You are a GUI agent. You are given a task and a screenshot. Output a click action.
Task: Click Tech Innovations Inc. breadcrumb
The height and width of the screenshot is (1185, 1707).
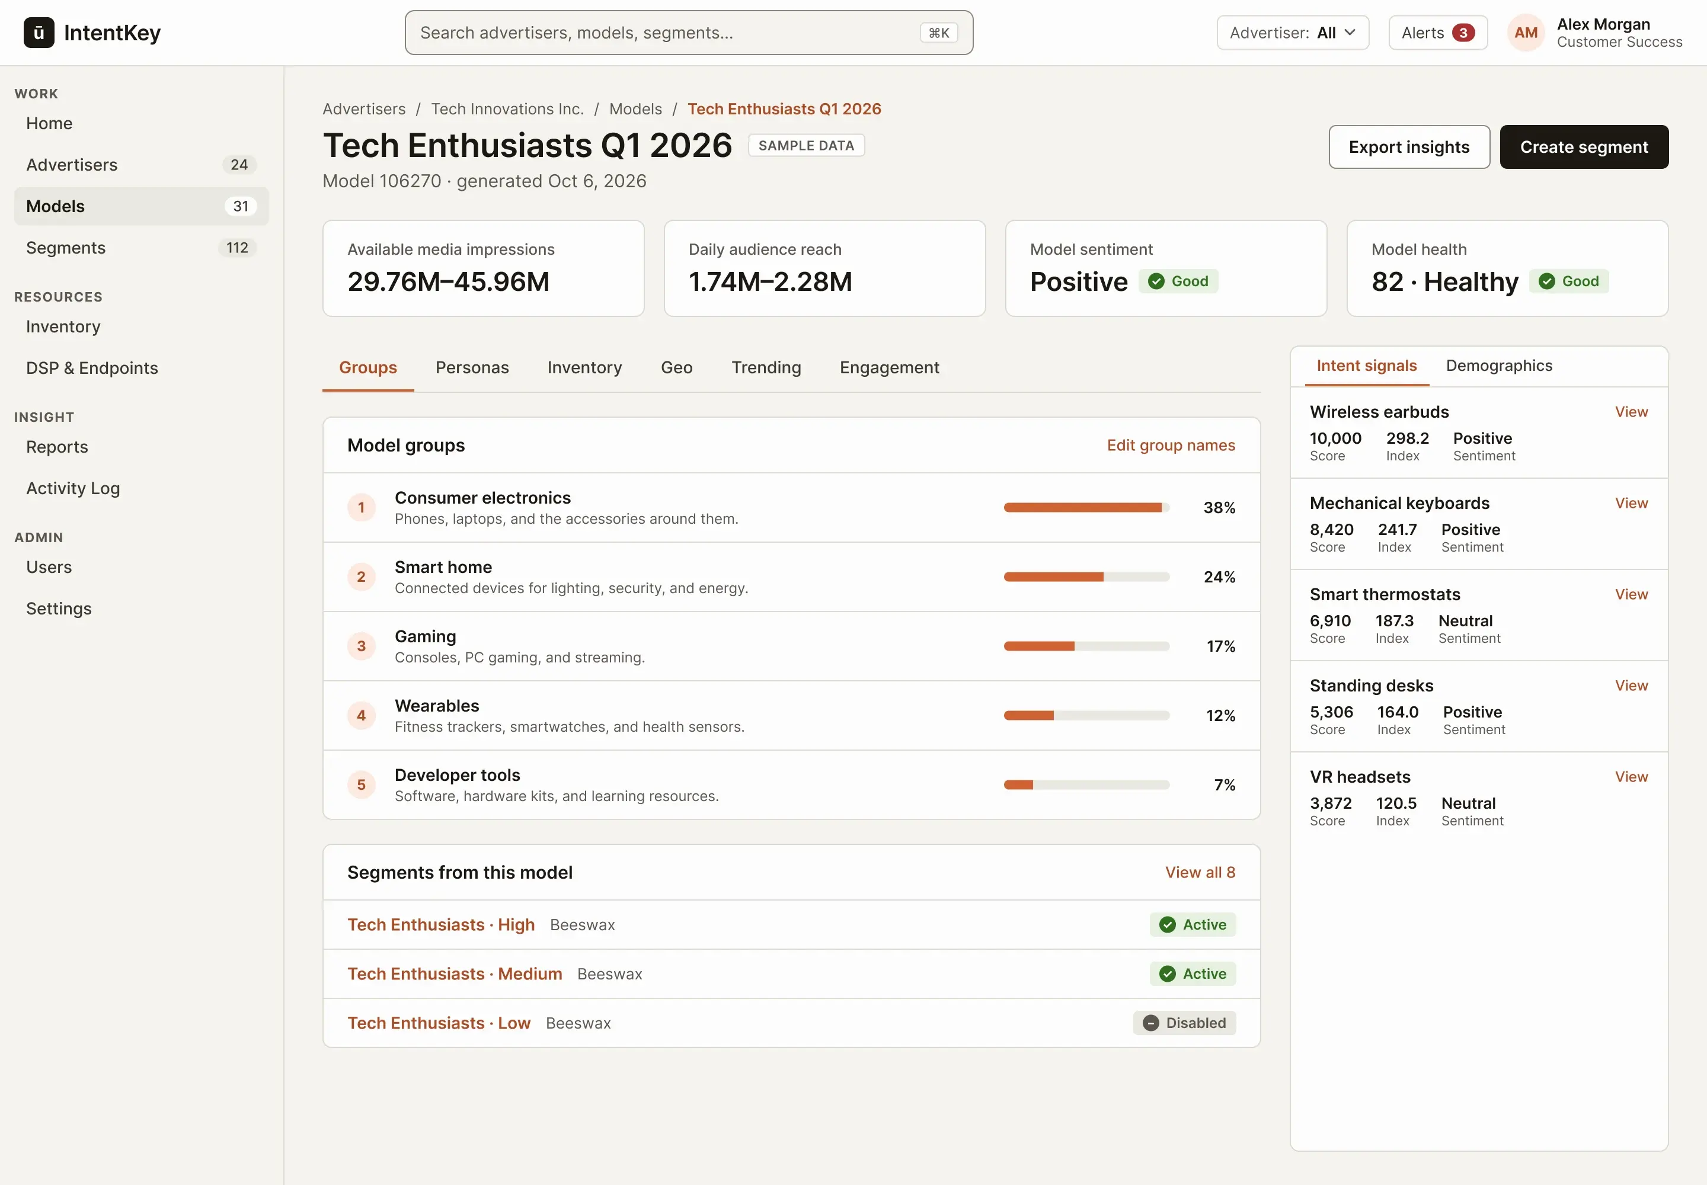tap(507, 109)
